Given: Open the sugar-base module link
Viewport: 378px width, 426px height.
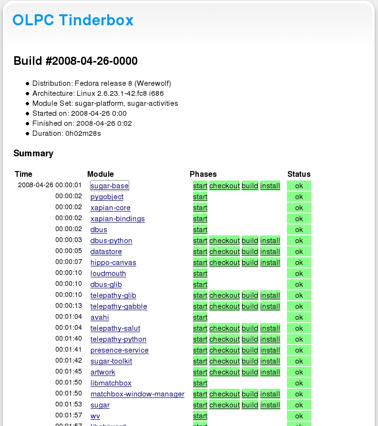Looking at the screenshot, I should coord(110,186).
